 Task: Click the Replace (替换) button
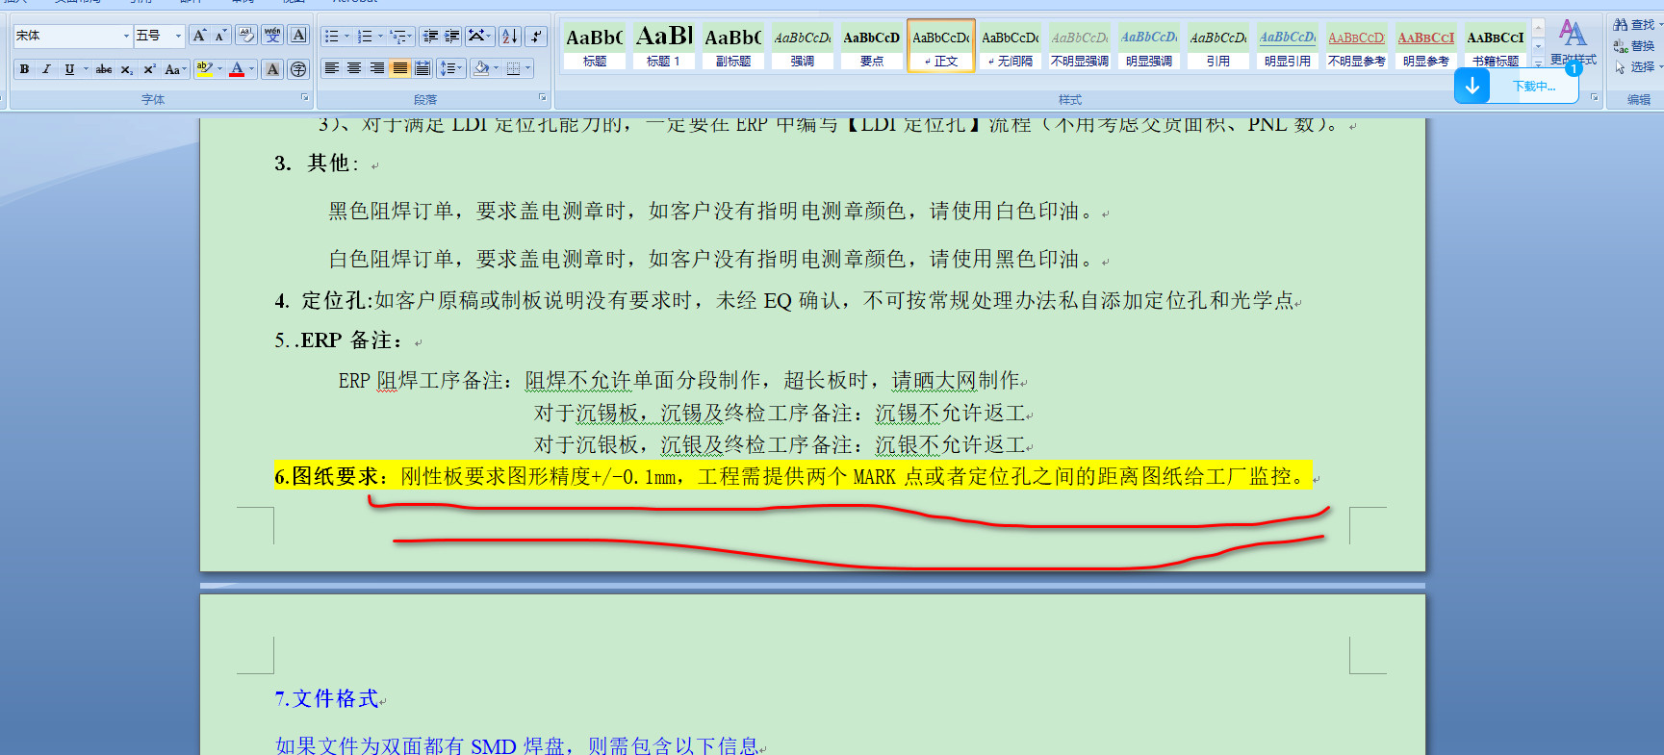(x=1635, y=46)
